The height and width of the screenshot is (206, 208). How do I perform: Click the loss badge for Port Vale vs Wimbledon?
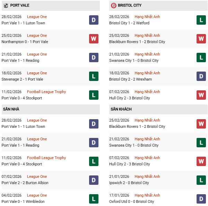click(x=94, y=199)
